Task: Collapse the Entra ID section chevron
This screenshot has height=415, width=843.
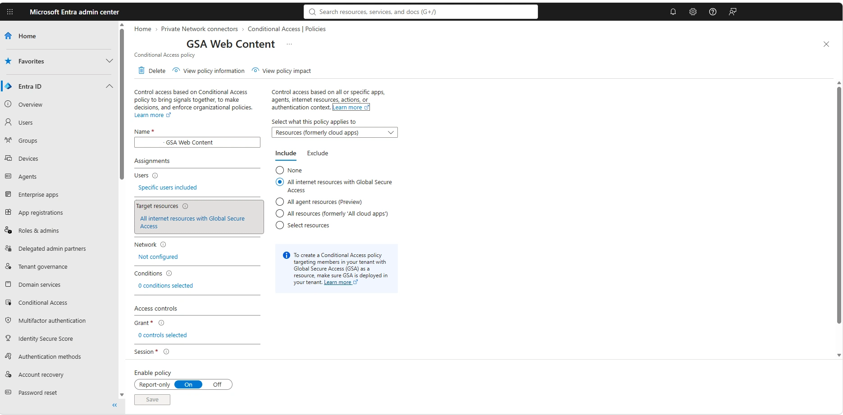Action: (x=109, y=86)
